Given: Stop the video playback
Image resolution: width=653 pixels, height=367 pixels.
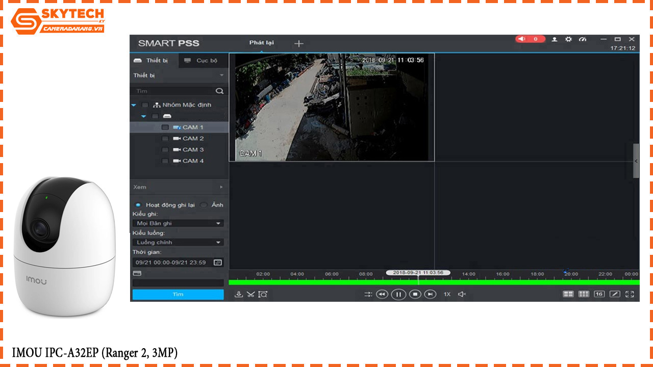Looking at the screenshot, I should point(415,294).
